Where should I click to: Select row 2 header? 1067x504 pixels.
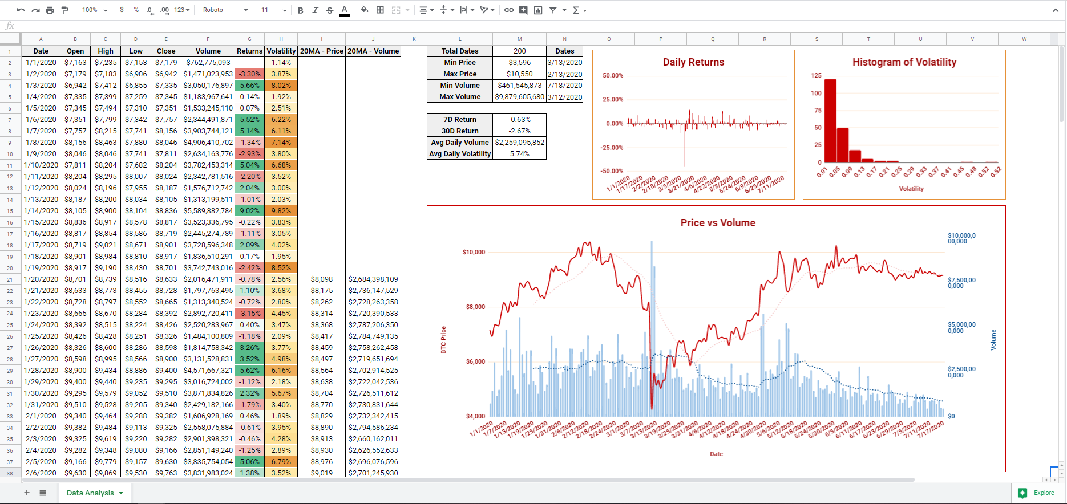click(10, 63)
